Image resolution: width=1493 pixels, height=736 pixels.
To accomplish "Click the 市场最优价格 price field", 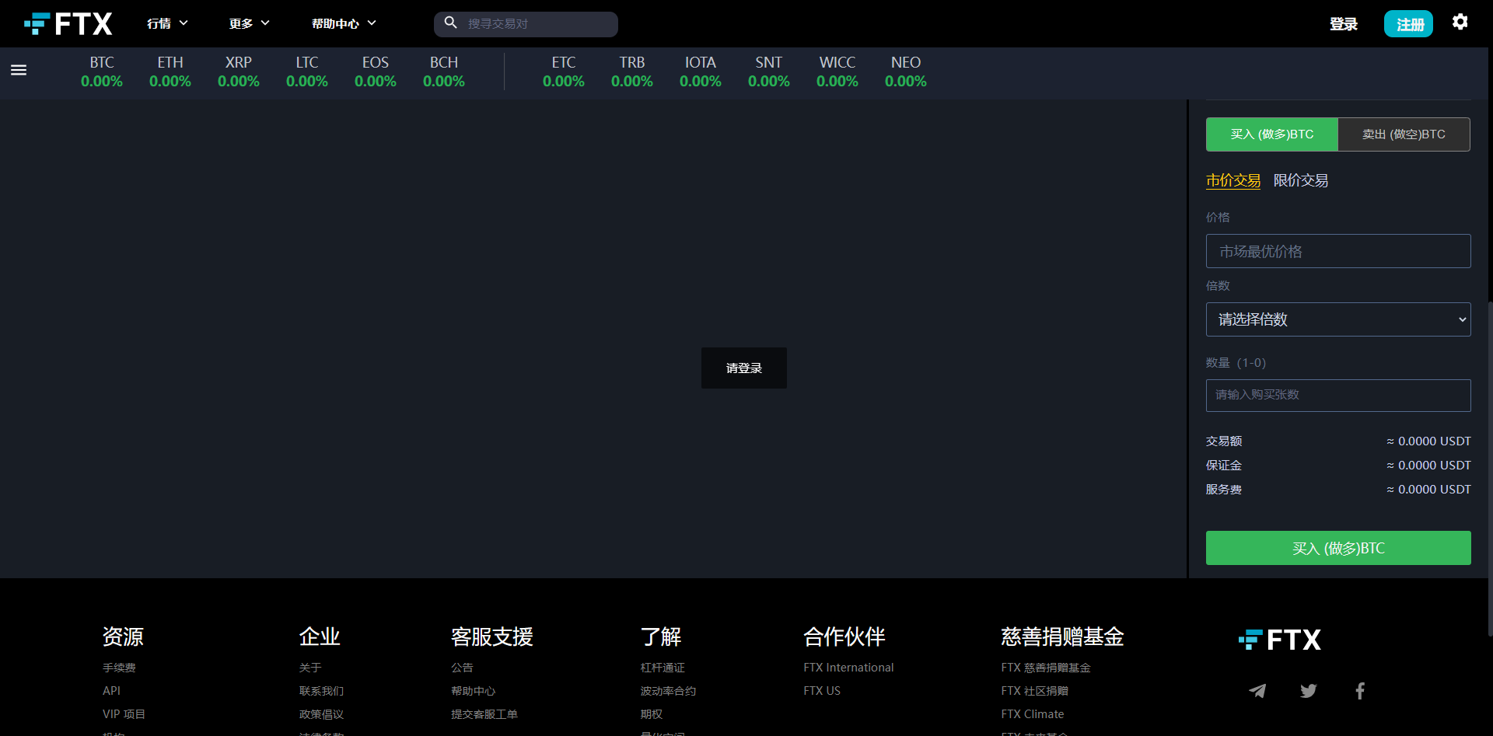I will [1338, 251].
